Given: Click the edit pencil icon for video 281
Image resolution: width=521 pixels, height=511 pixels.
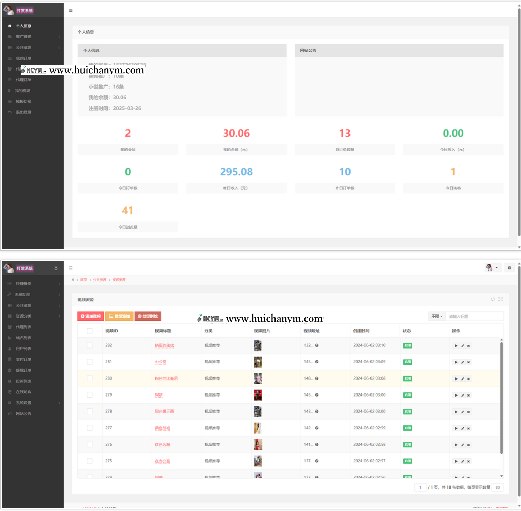Looking at the screenshot, I should [x=462, y=362].
